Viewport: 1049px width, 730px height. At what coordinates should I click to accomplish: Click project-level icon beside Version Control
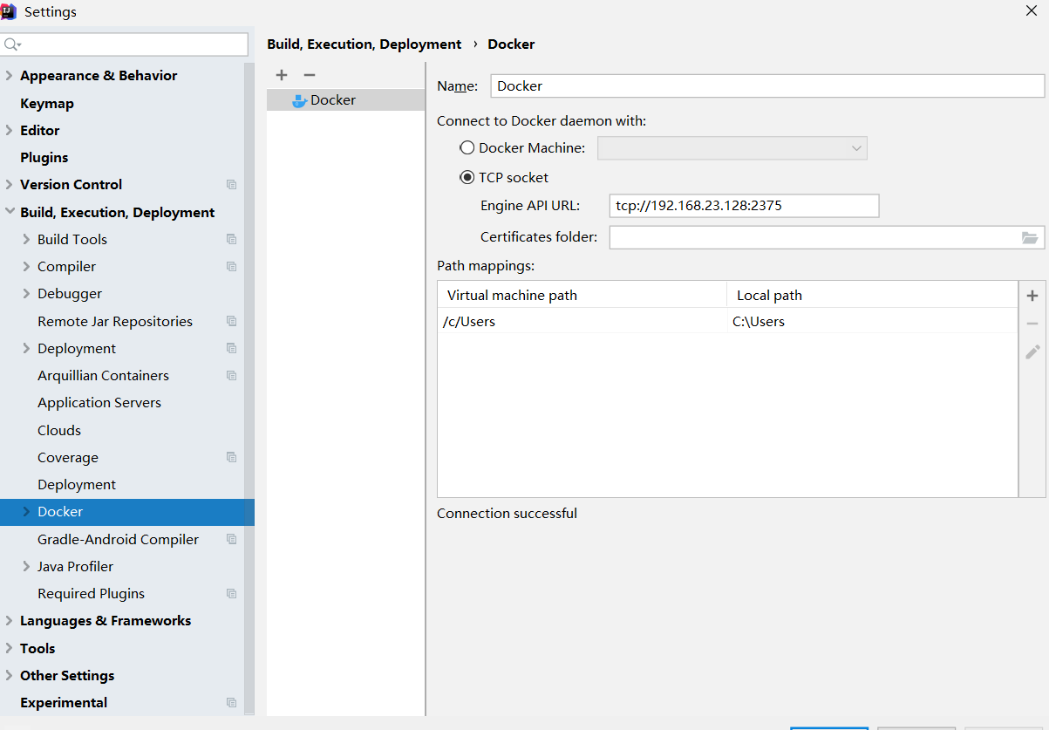tap(231, 185)
